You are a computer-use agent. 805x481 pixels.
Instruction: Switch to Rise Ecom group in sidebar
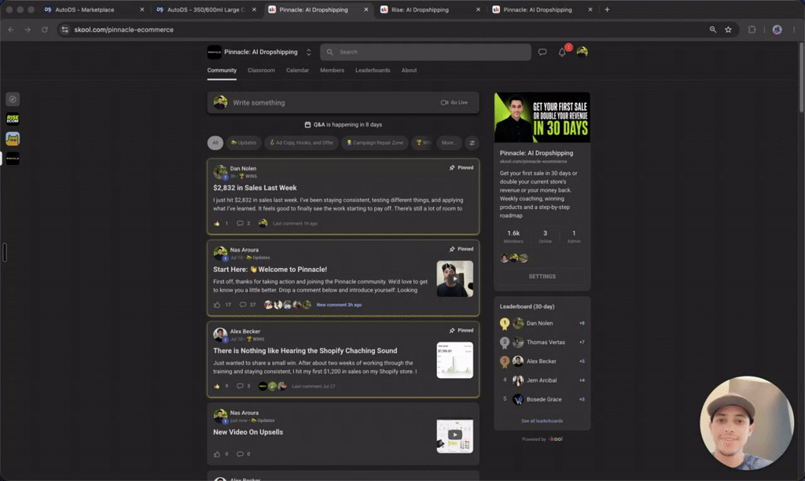point(13,119)
